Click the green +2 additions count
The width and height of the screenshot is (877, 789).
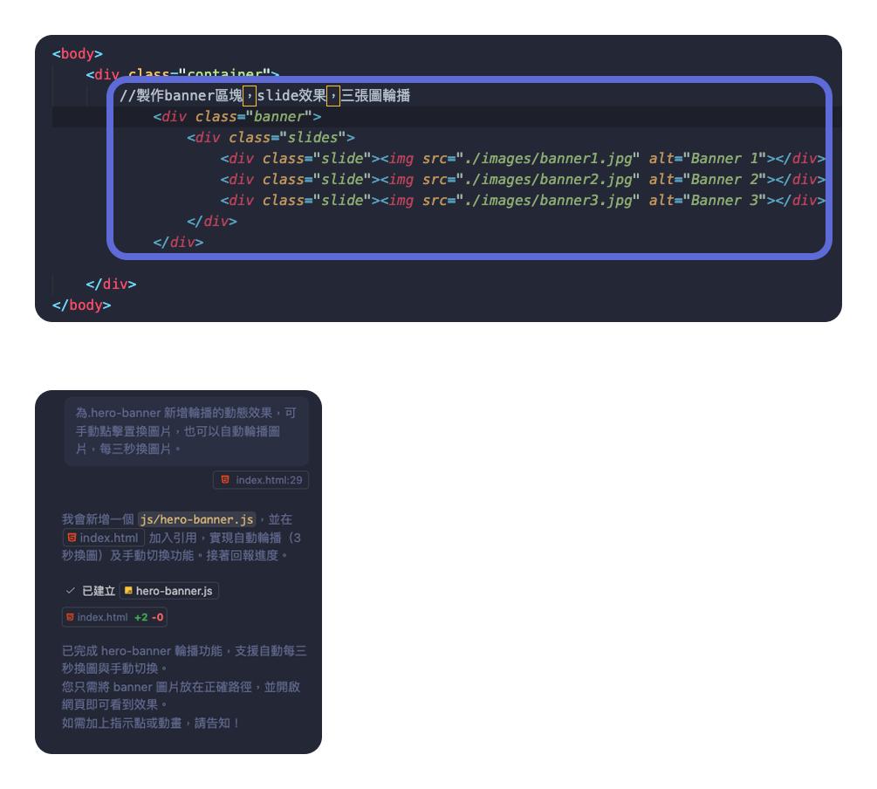140,617
